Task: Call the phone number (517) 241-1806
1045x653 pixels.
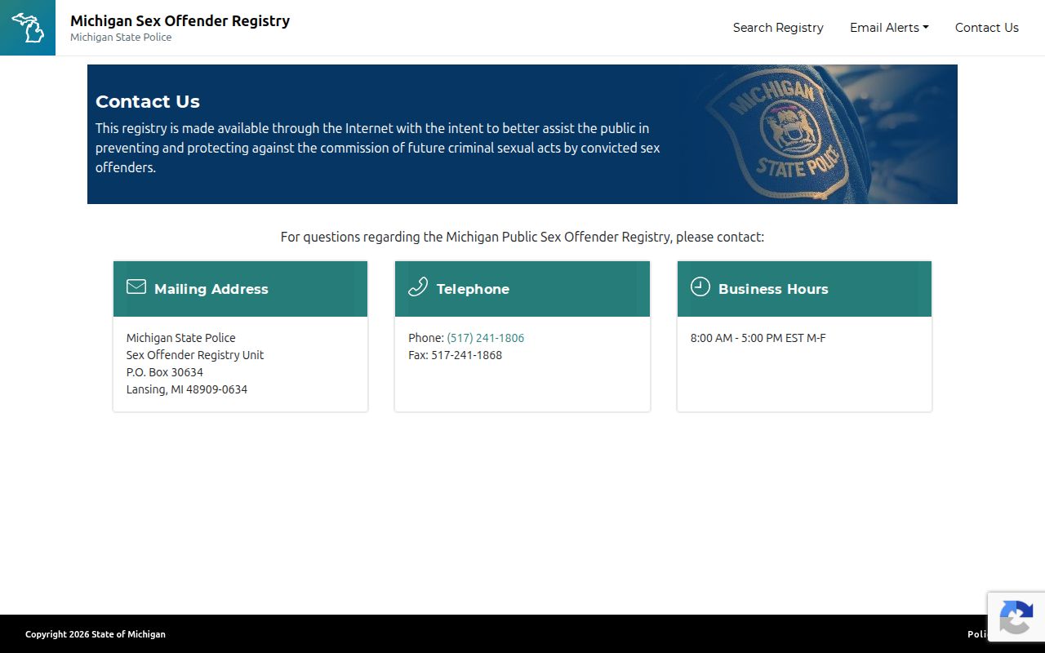Action: [x=486, y=338]
